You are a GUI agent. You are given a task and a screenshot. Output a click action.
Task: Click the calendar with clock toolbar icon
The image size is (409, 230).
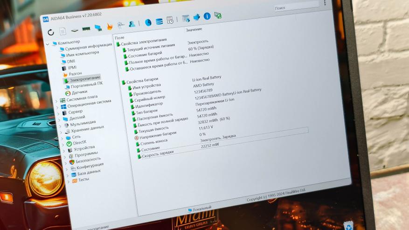click(170, 20)
